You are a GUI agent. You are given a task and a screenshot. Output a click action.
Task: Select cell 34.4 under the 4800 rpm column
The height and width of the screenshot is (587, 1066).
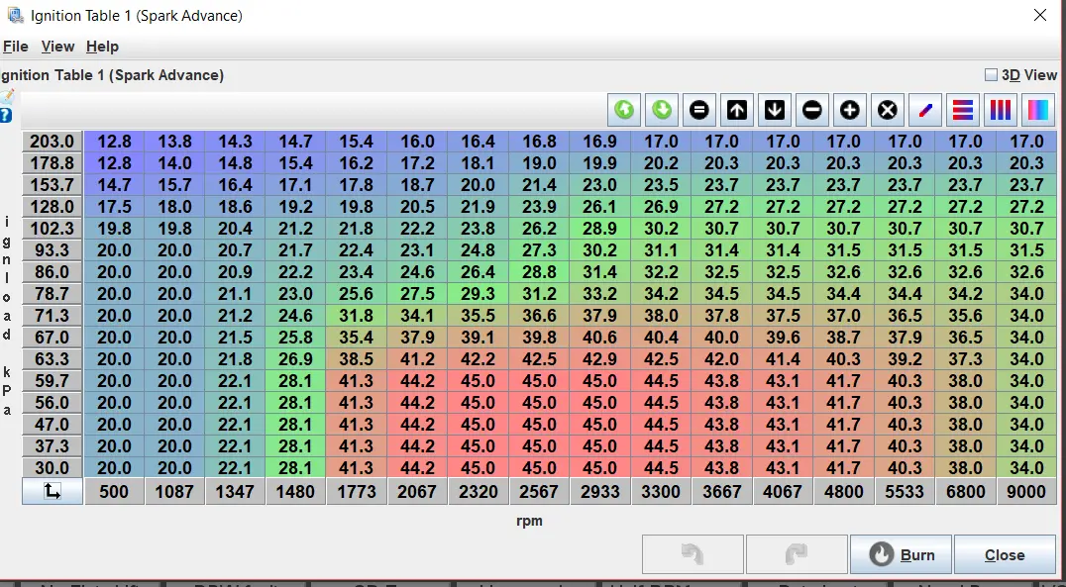(844, 293)
